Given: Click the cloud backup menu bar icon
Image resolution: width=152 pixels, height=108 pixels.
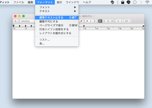Looking at the screenshot, I should 112,2.
